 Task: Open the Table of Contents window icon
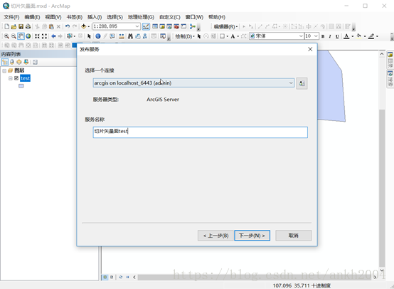(x=155, y=26)
